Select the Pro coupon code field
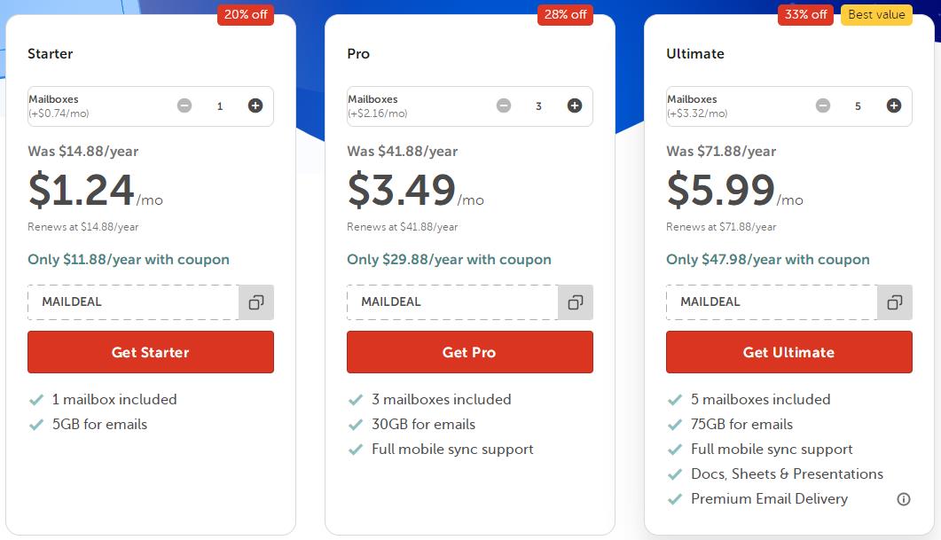Viewport: 941px width, 540px height. click(452, 302)
